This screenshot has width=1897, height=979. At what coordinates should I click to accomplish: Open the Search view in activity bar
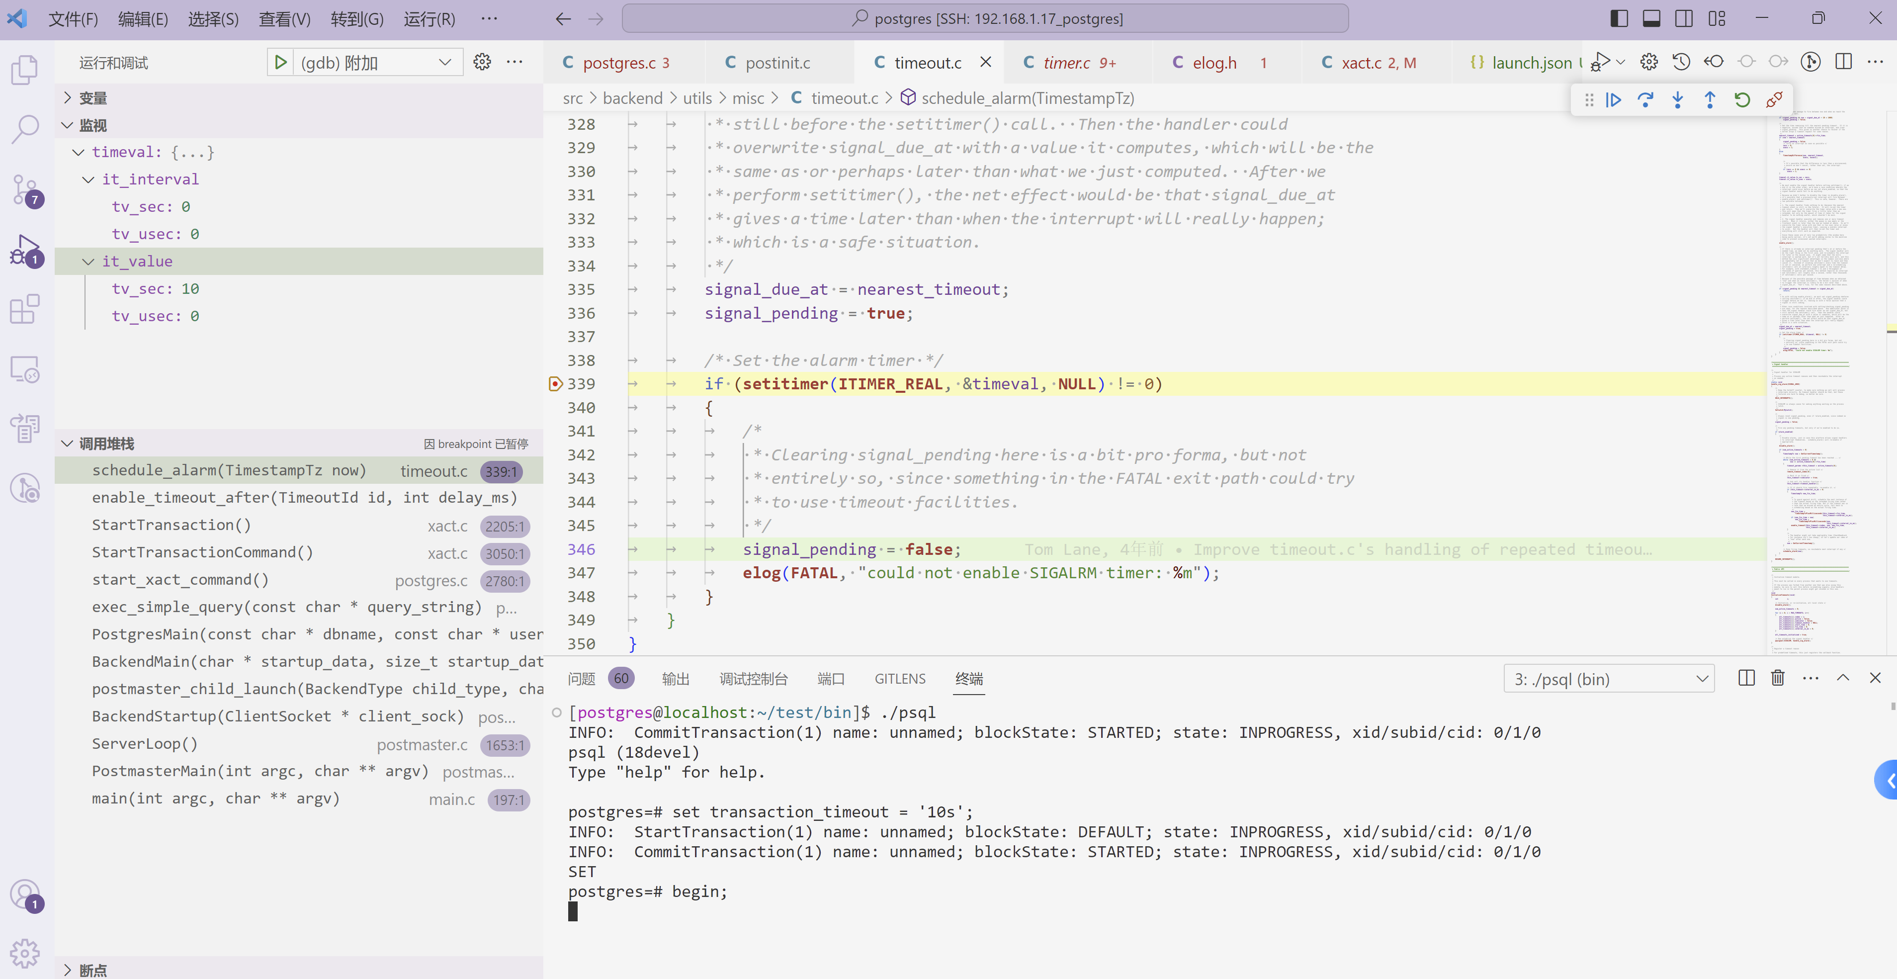(x=25, y=129)
